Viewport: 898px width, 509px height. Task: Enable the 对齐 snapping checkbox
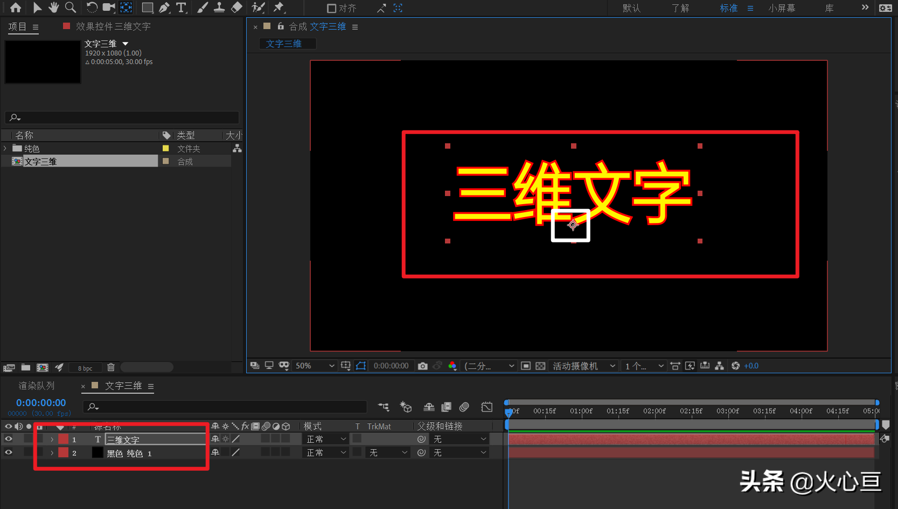click(332, 8)
